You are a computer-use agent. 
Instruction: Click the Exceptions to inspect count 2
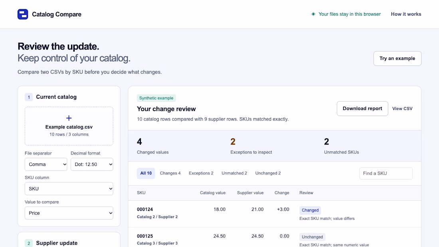pos(233,142)
